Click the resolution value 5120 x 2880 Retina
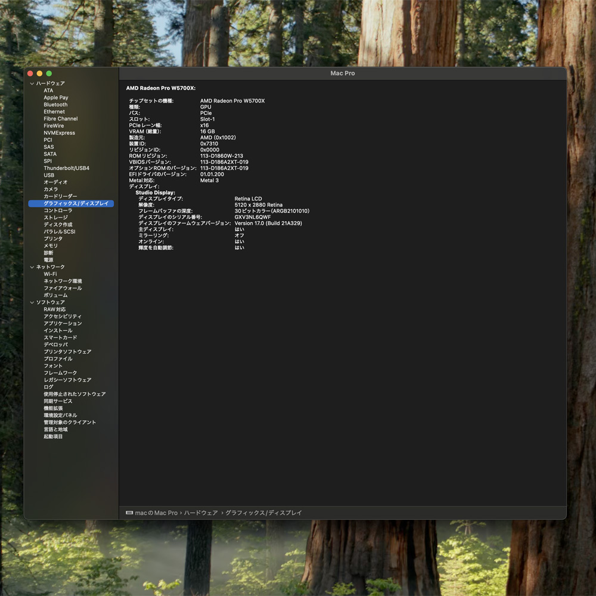Image resolution: width=596 pixels, height=596 pixels. (259, 205)
